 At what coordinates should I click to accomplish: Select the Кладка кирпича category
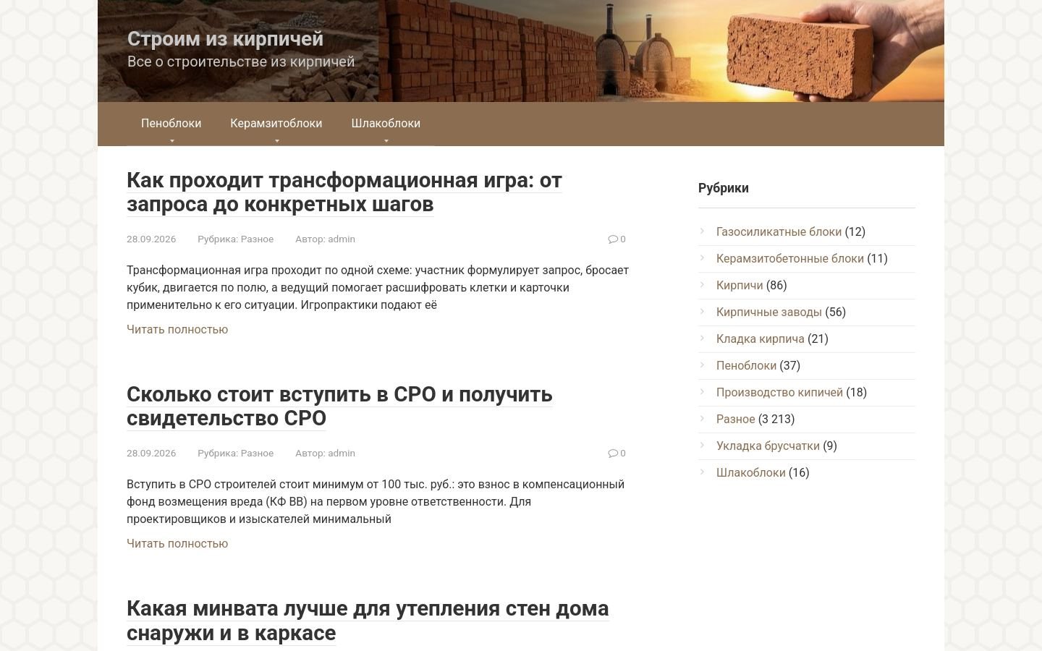click(761, 339)
